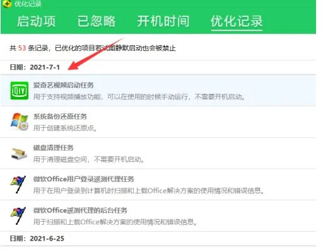Click the Office flag icon for 遥测代理的后台任务
Screen dimensions: 328x250
tap(18, 216)
